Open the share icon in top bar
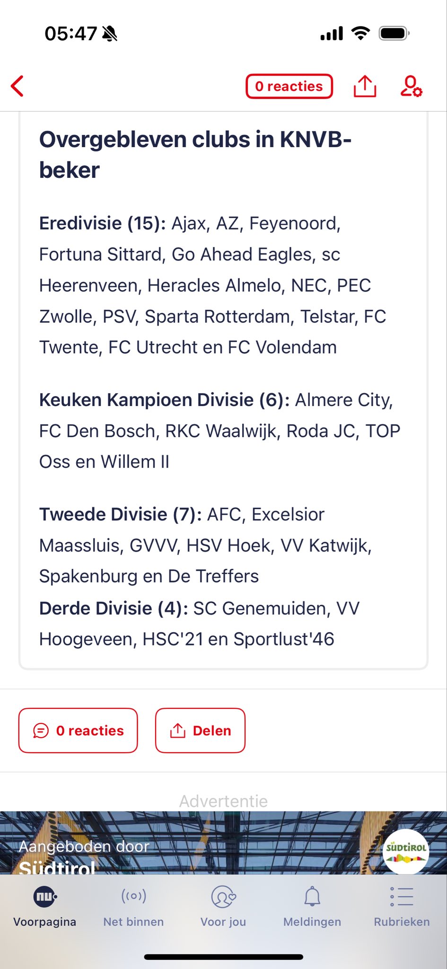Viewport: 447px width, 969px height. tap(365, 86)
